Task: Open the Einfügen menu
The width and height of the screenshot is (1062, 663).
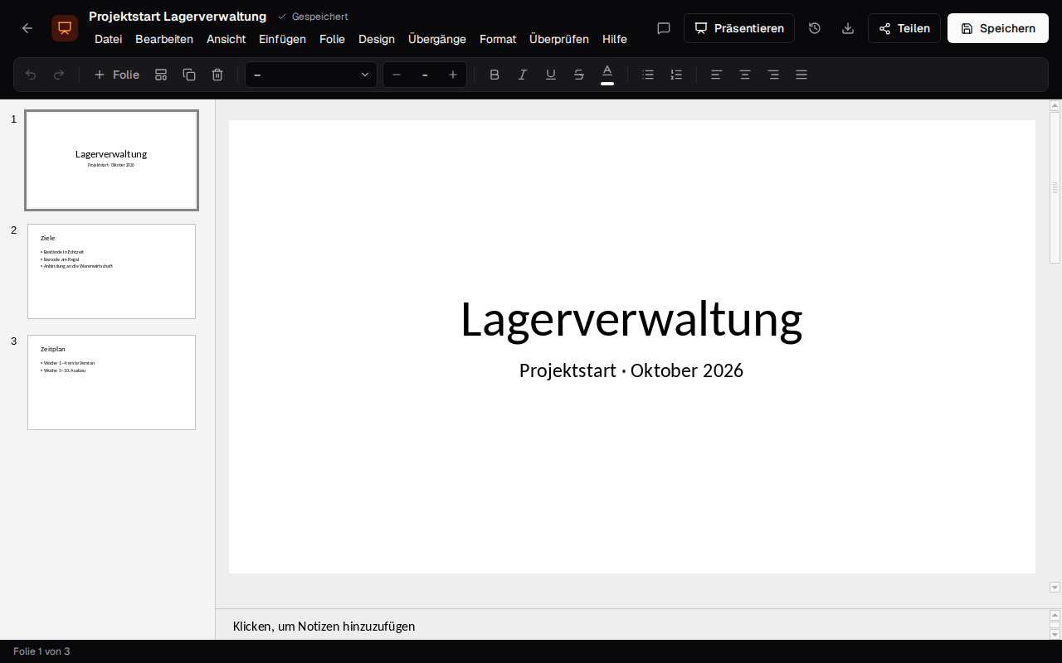Action: click(282, 39)
